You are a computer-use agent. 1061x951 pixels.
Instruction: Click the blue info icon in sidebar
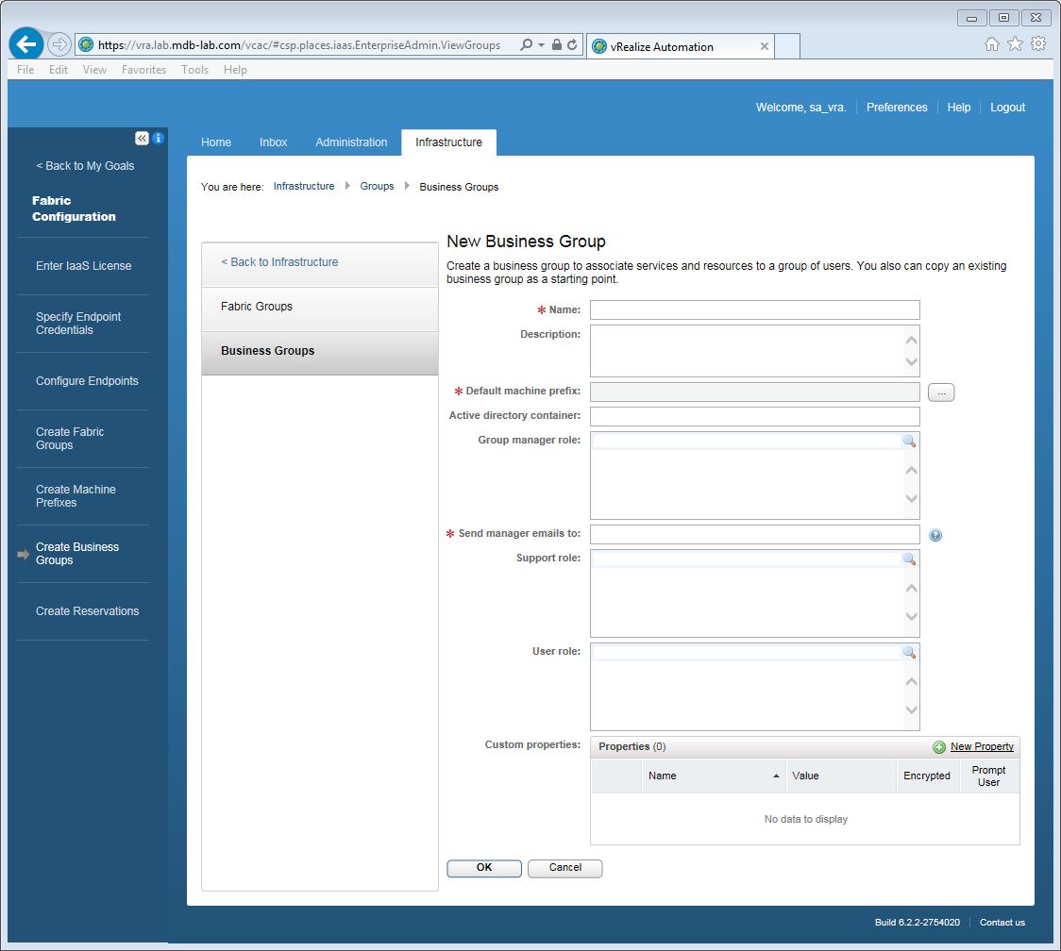pyautogui.click(x=159, y=138)
